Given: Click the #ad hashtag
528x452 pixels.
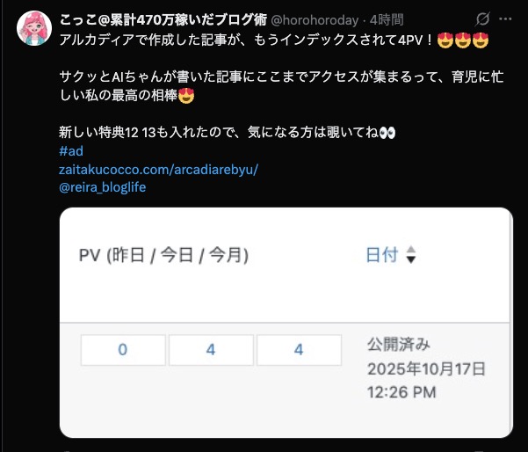Looking at the screenshot, I should tap(71, 150).
